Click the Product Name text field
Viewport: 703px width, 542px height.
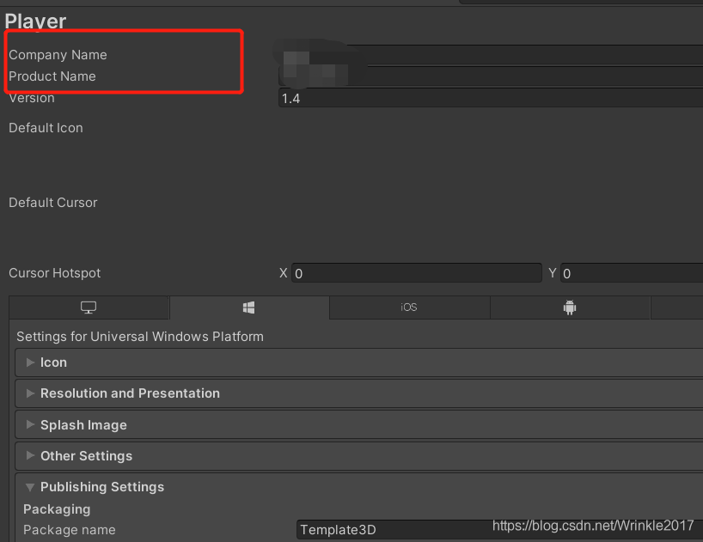pyautogui.click(x=491, y=76)
